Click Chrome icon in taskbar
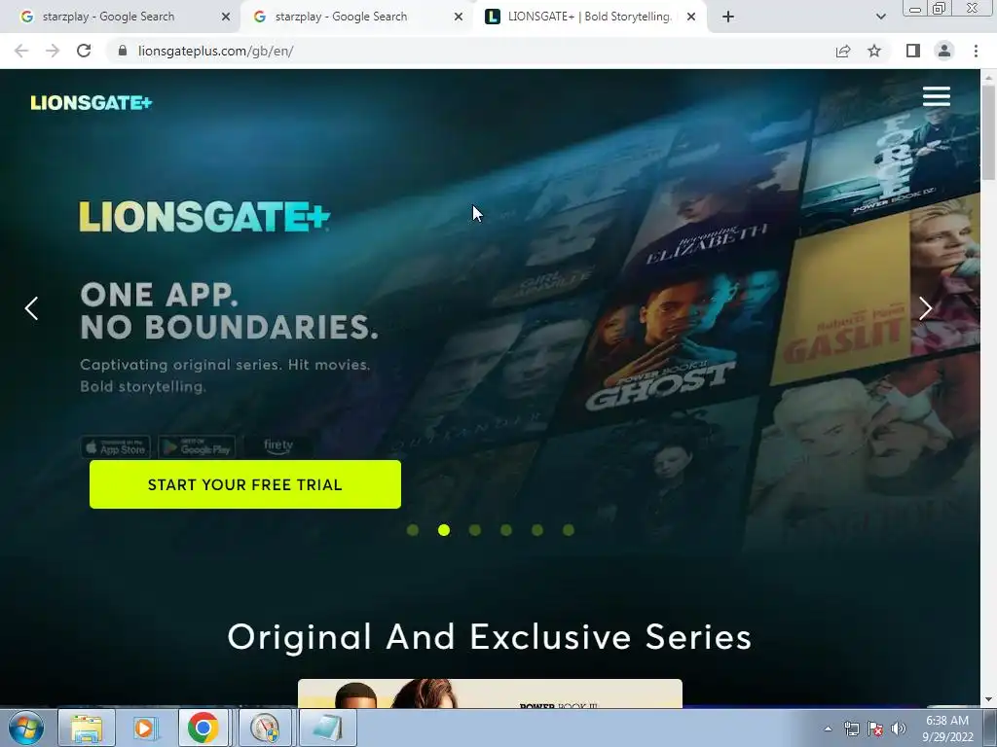Screen dimensions: 997x747 [x=203, y=728]
